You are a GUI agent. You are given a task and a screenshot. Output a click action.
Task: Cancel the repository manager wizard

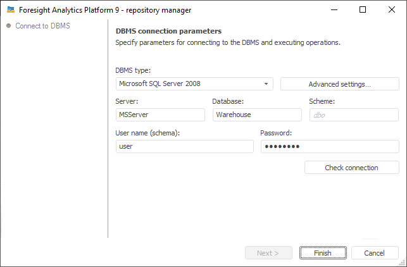pos(375,253)
